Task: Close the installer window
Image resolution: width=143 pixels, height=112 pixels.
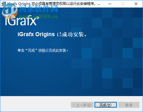Action: coord(136,4)
